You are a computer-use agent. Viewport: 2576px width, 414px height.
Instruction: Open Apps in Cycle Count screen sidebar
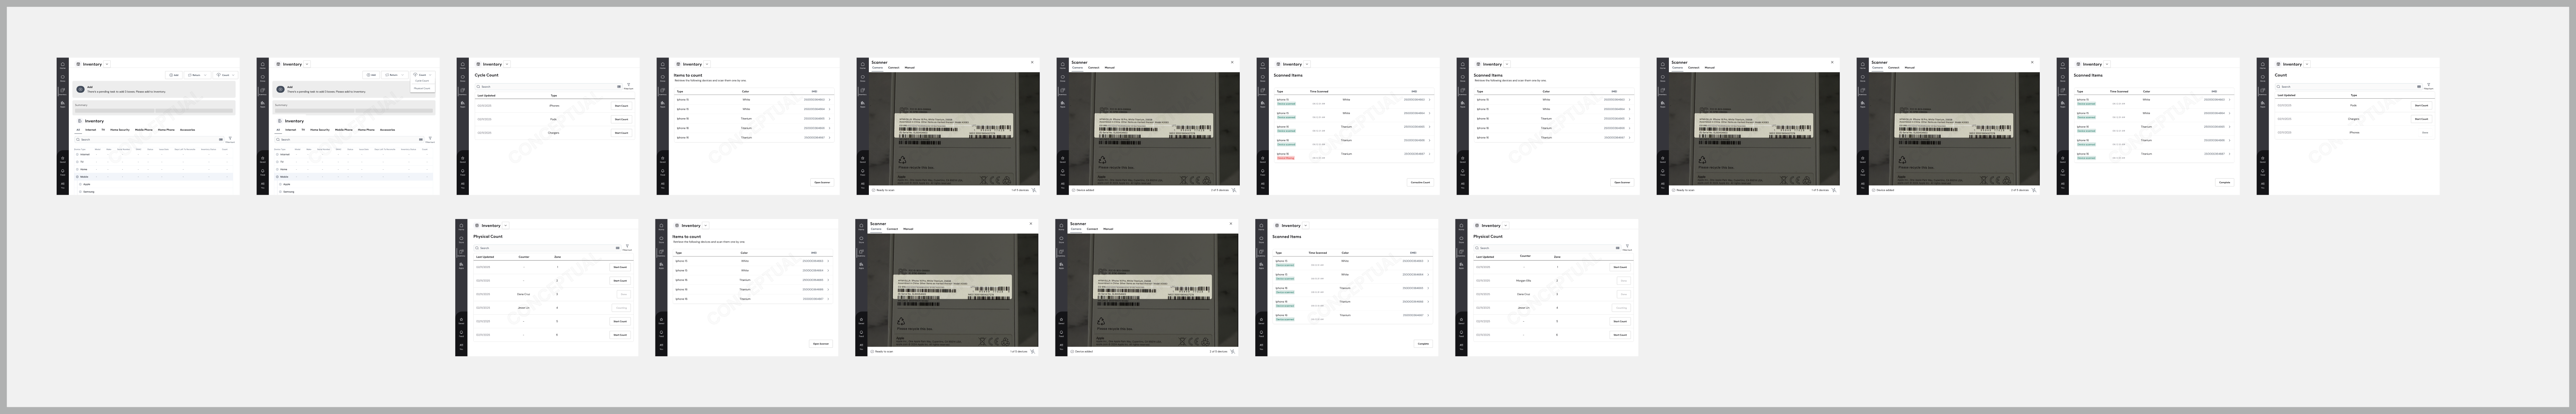point(463,104)
